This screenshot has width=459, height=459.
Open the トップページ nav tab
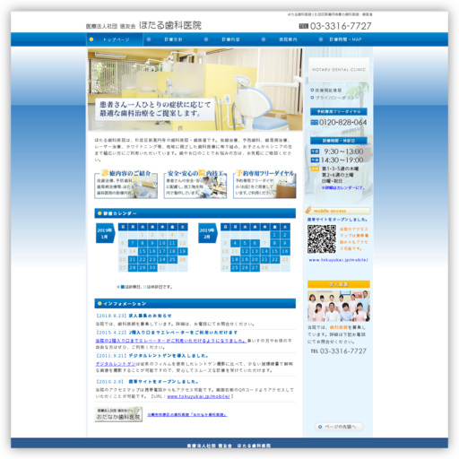115,39
